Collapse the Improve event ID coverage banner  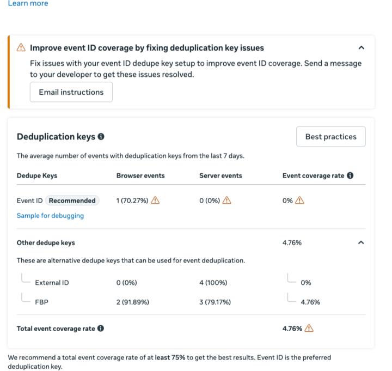[362, 47]
